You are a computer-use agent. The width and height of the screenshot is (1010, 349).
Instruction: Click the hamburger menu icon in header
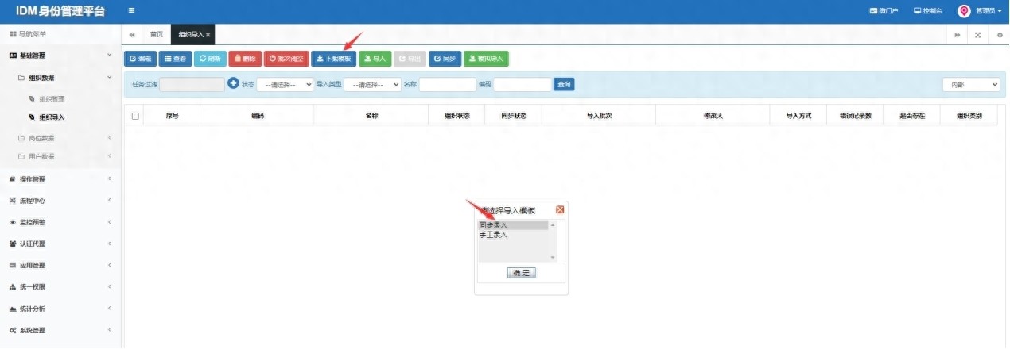pyautogui.click(x=131, y=10)
